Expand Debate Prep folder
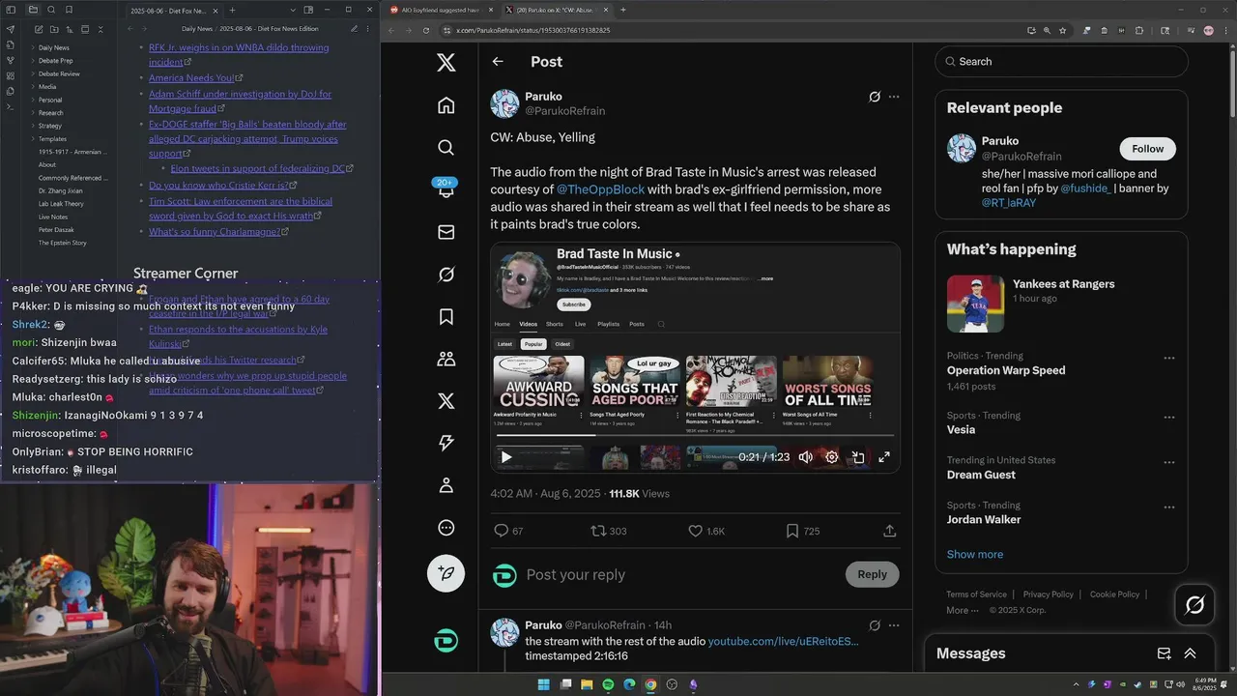Image resolution: width=1237 pixels, height=696 pixels. (x=55, y=61)
